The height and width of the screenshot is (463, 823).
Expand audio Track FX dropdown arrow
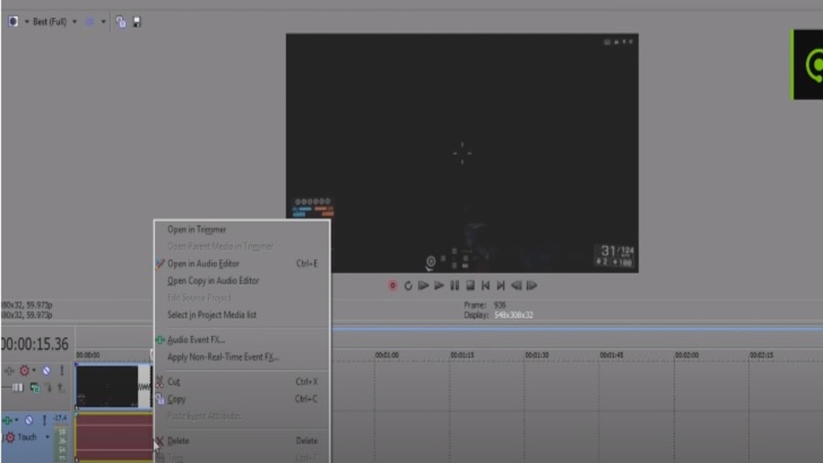(17, 420)
